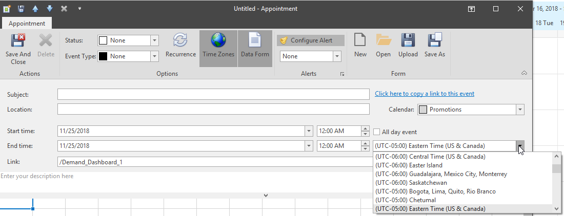Click the title bar delete X icon
This screenshot has height=216, width=564.
(x=64, y=9)
